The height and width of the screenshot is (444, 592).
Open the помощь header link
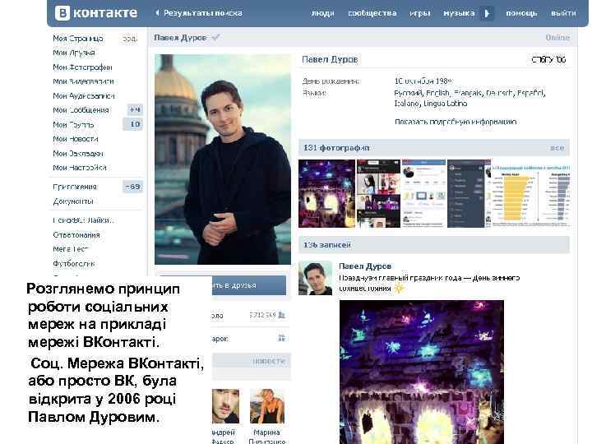[x=521, y=13]
